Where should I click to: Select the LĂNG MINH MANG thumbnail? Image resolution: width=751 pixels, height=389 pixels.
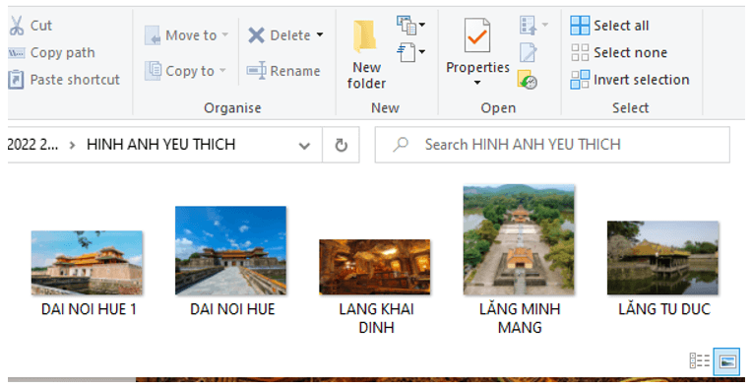click(x=519, y=239)
